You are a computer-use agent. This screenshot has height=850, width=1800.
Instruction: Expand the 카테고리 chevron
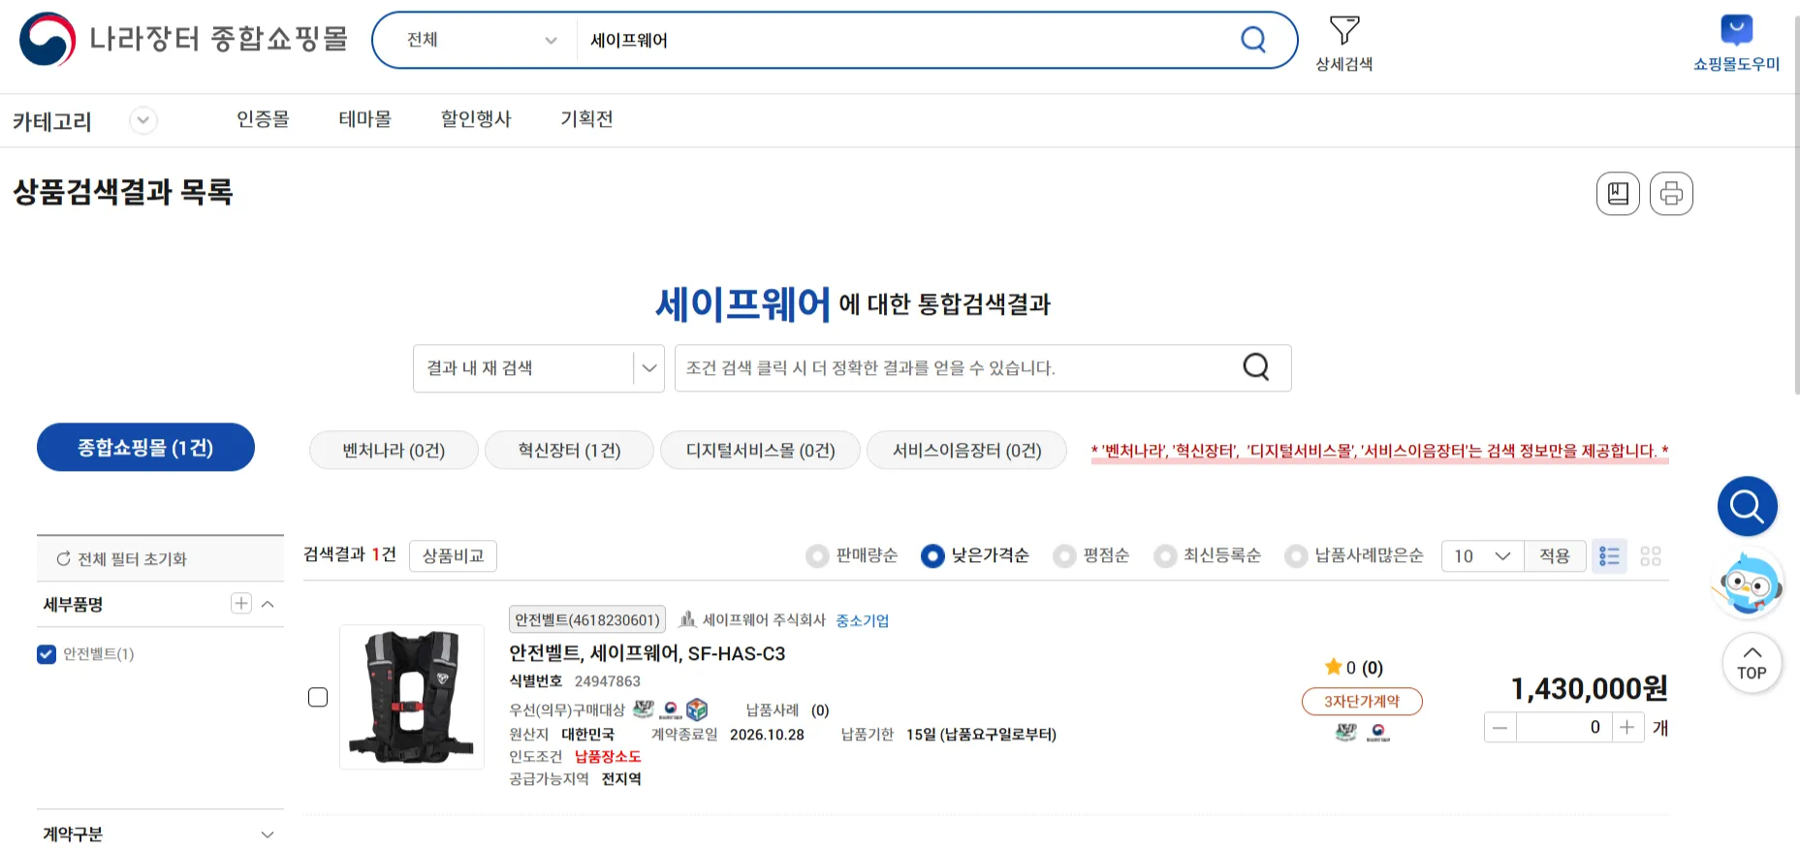pos(143,120)
